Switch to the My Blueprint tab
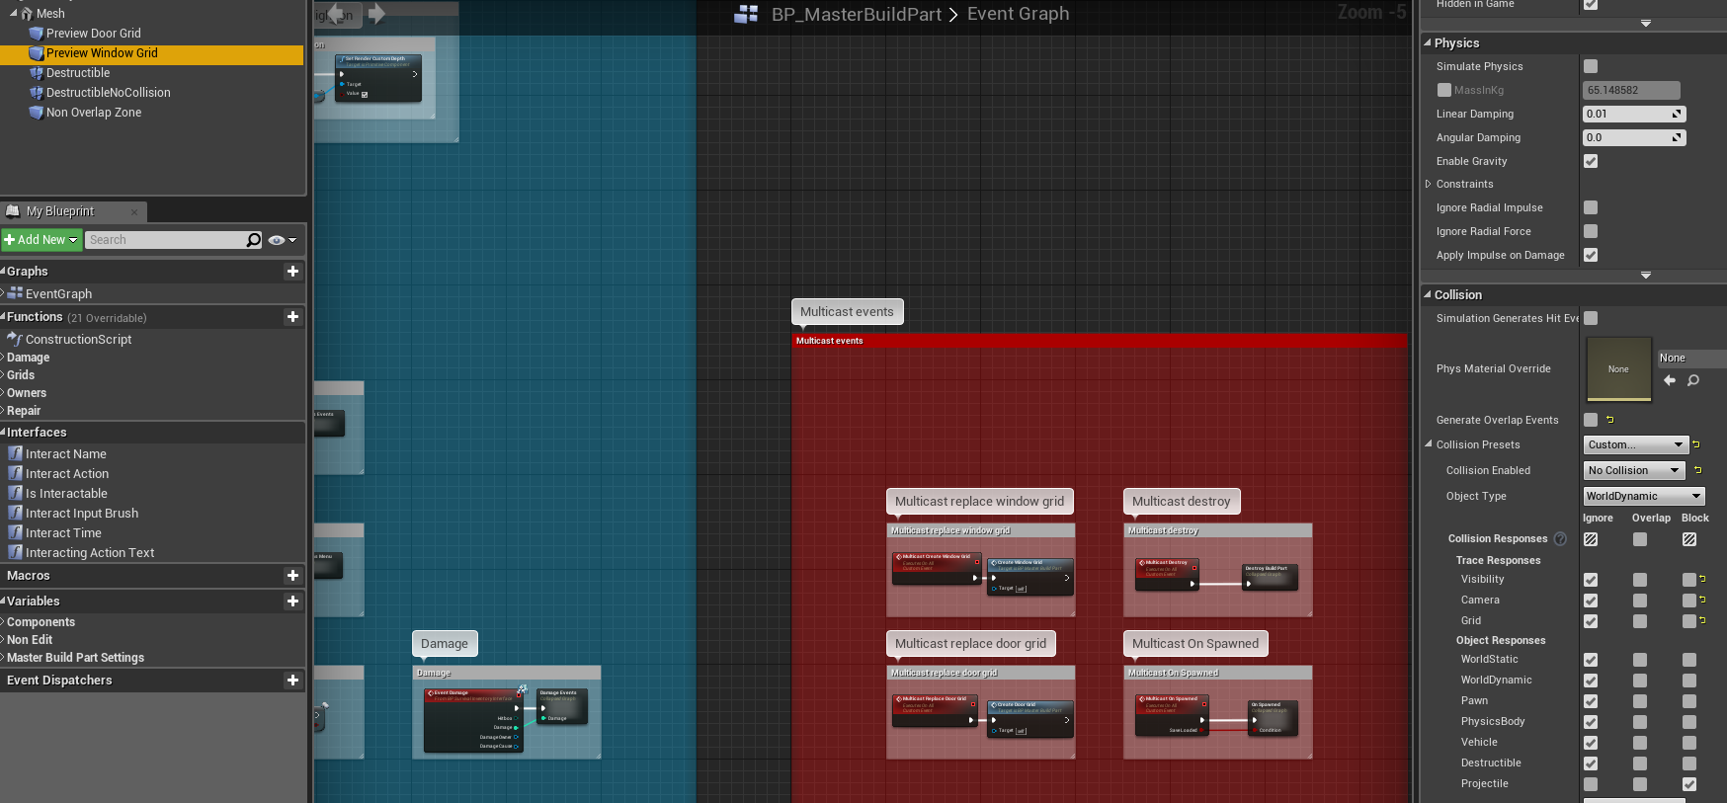The width and height of the screenshot is (1727, 803). click(x=60, y=211)
